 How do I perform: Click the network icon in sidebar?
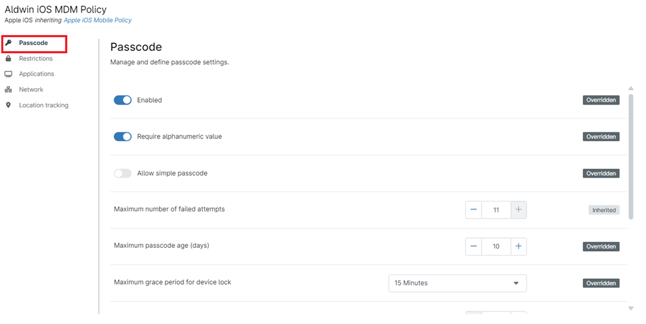pyautogui.click(x=9, y=89)
